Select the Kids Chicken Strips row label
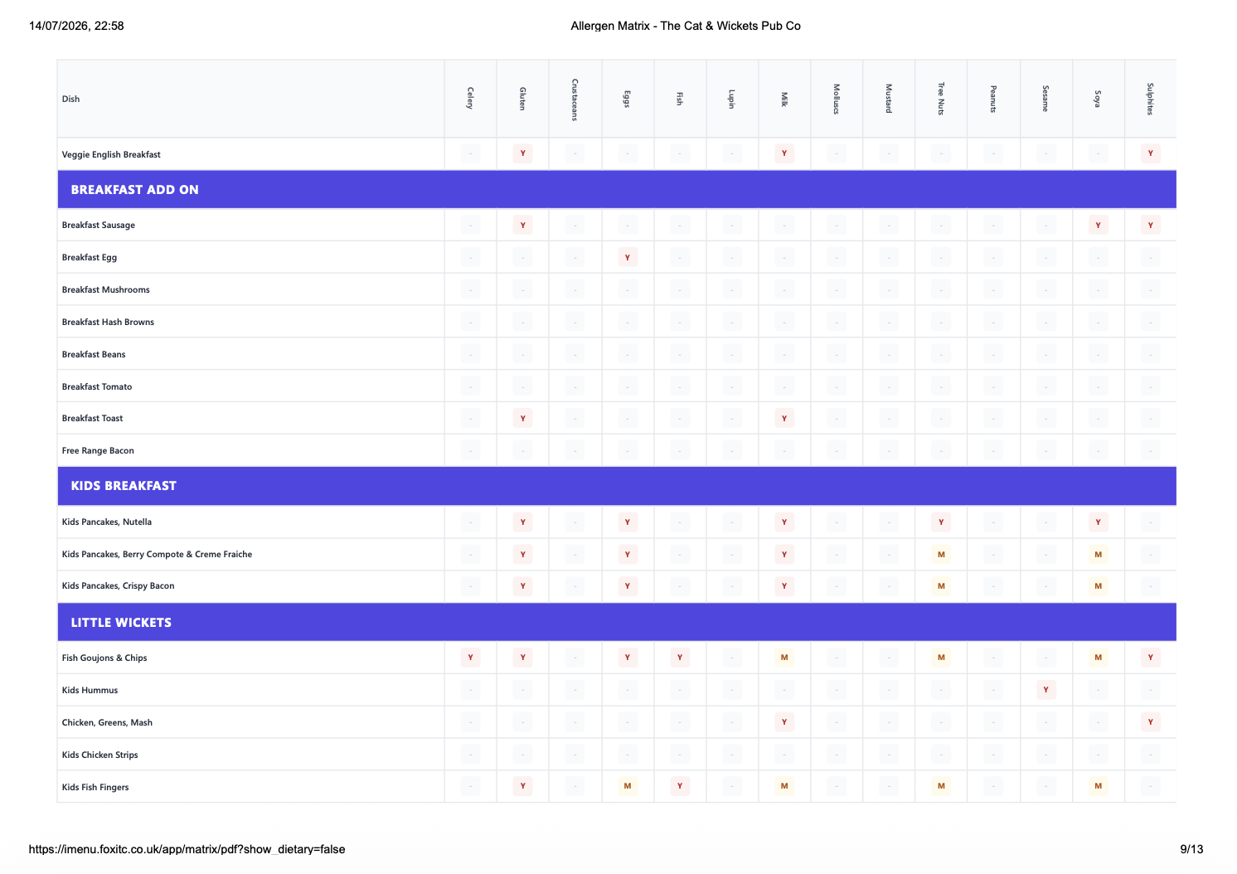Screen dimensions: 1237x874 [100, 755]
